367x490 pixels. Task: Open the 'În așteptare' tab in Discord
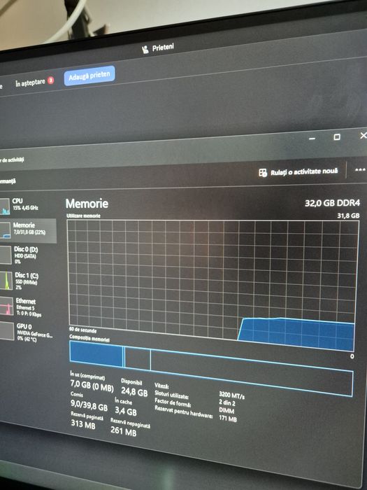tap(30, 83)
